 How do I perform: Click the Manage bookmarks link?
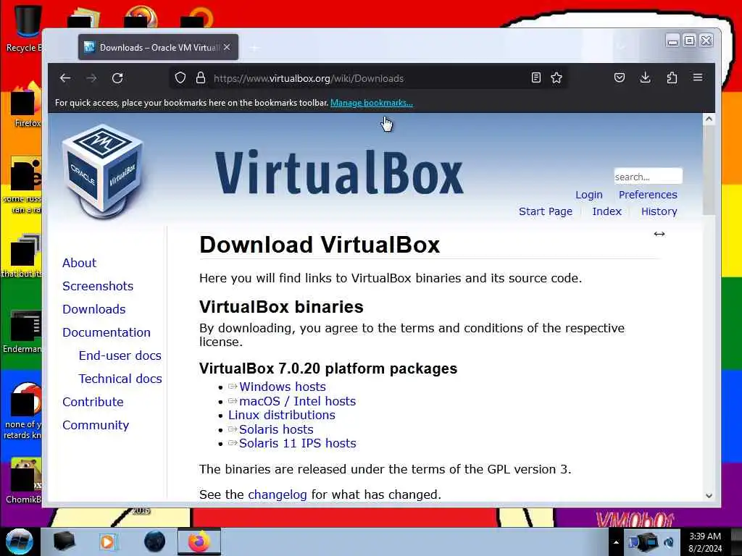coord(372,103)
